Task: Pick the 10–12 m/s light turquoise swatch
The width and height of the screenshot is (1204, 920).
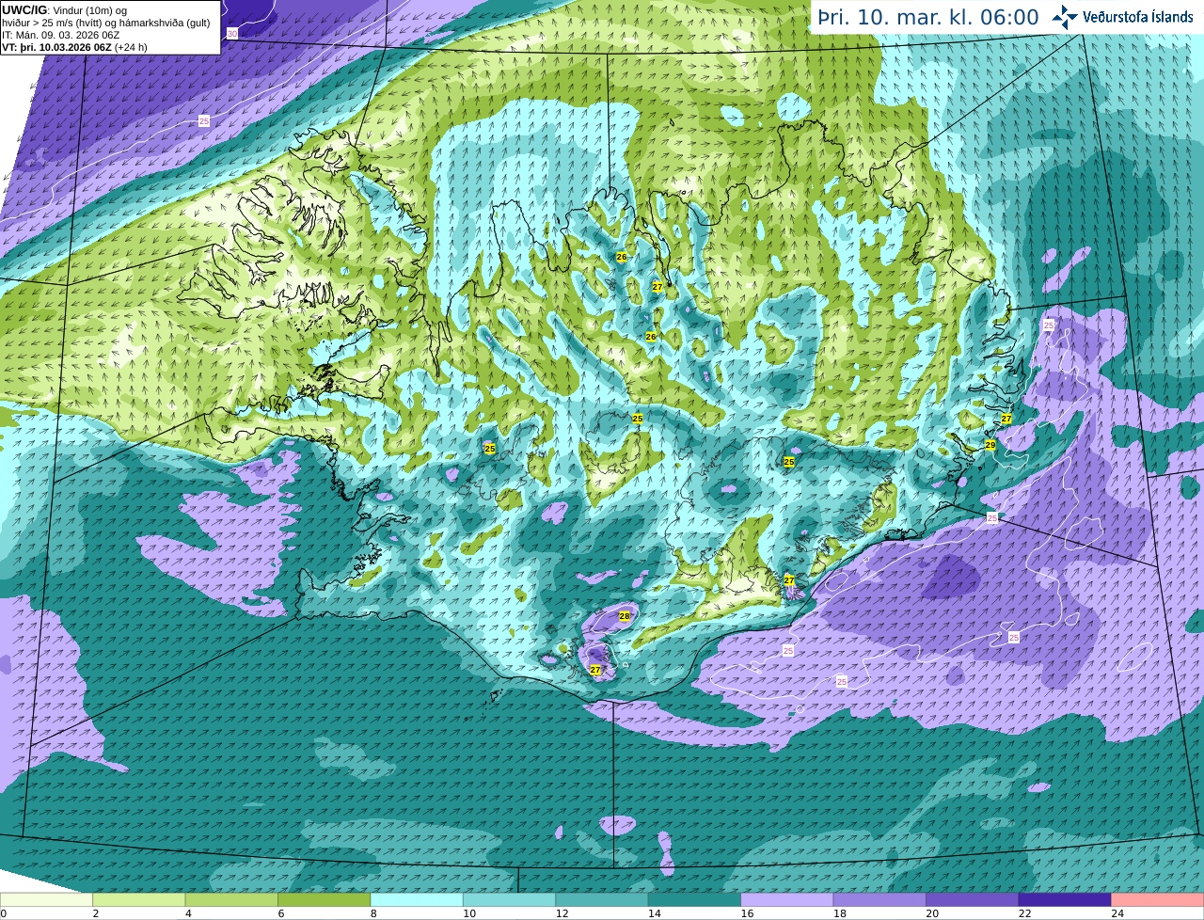Action: pos(509,899)
